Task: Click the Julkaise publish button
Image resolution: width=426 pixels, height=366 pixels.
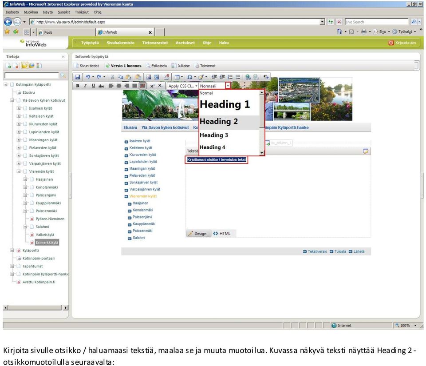Action: [181, 66]
